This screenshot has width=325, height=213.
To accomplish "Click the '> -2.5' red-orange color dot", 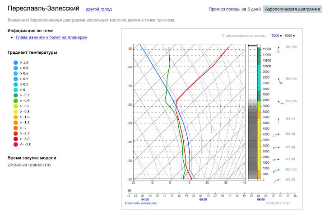I will pos(15,133).
